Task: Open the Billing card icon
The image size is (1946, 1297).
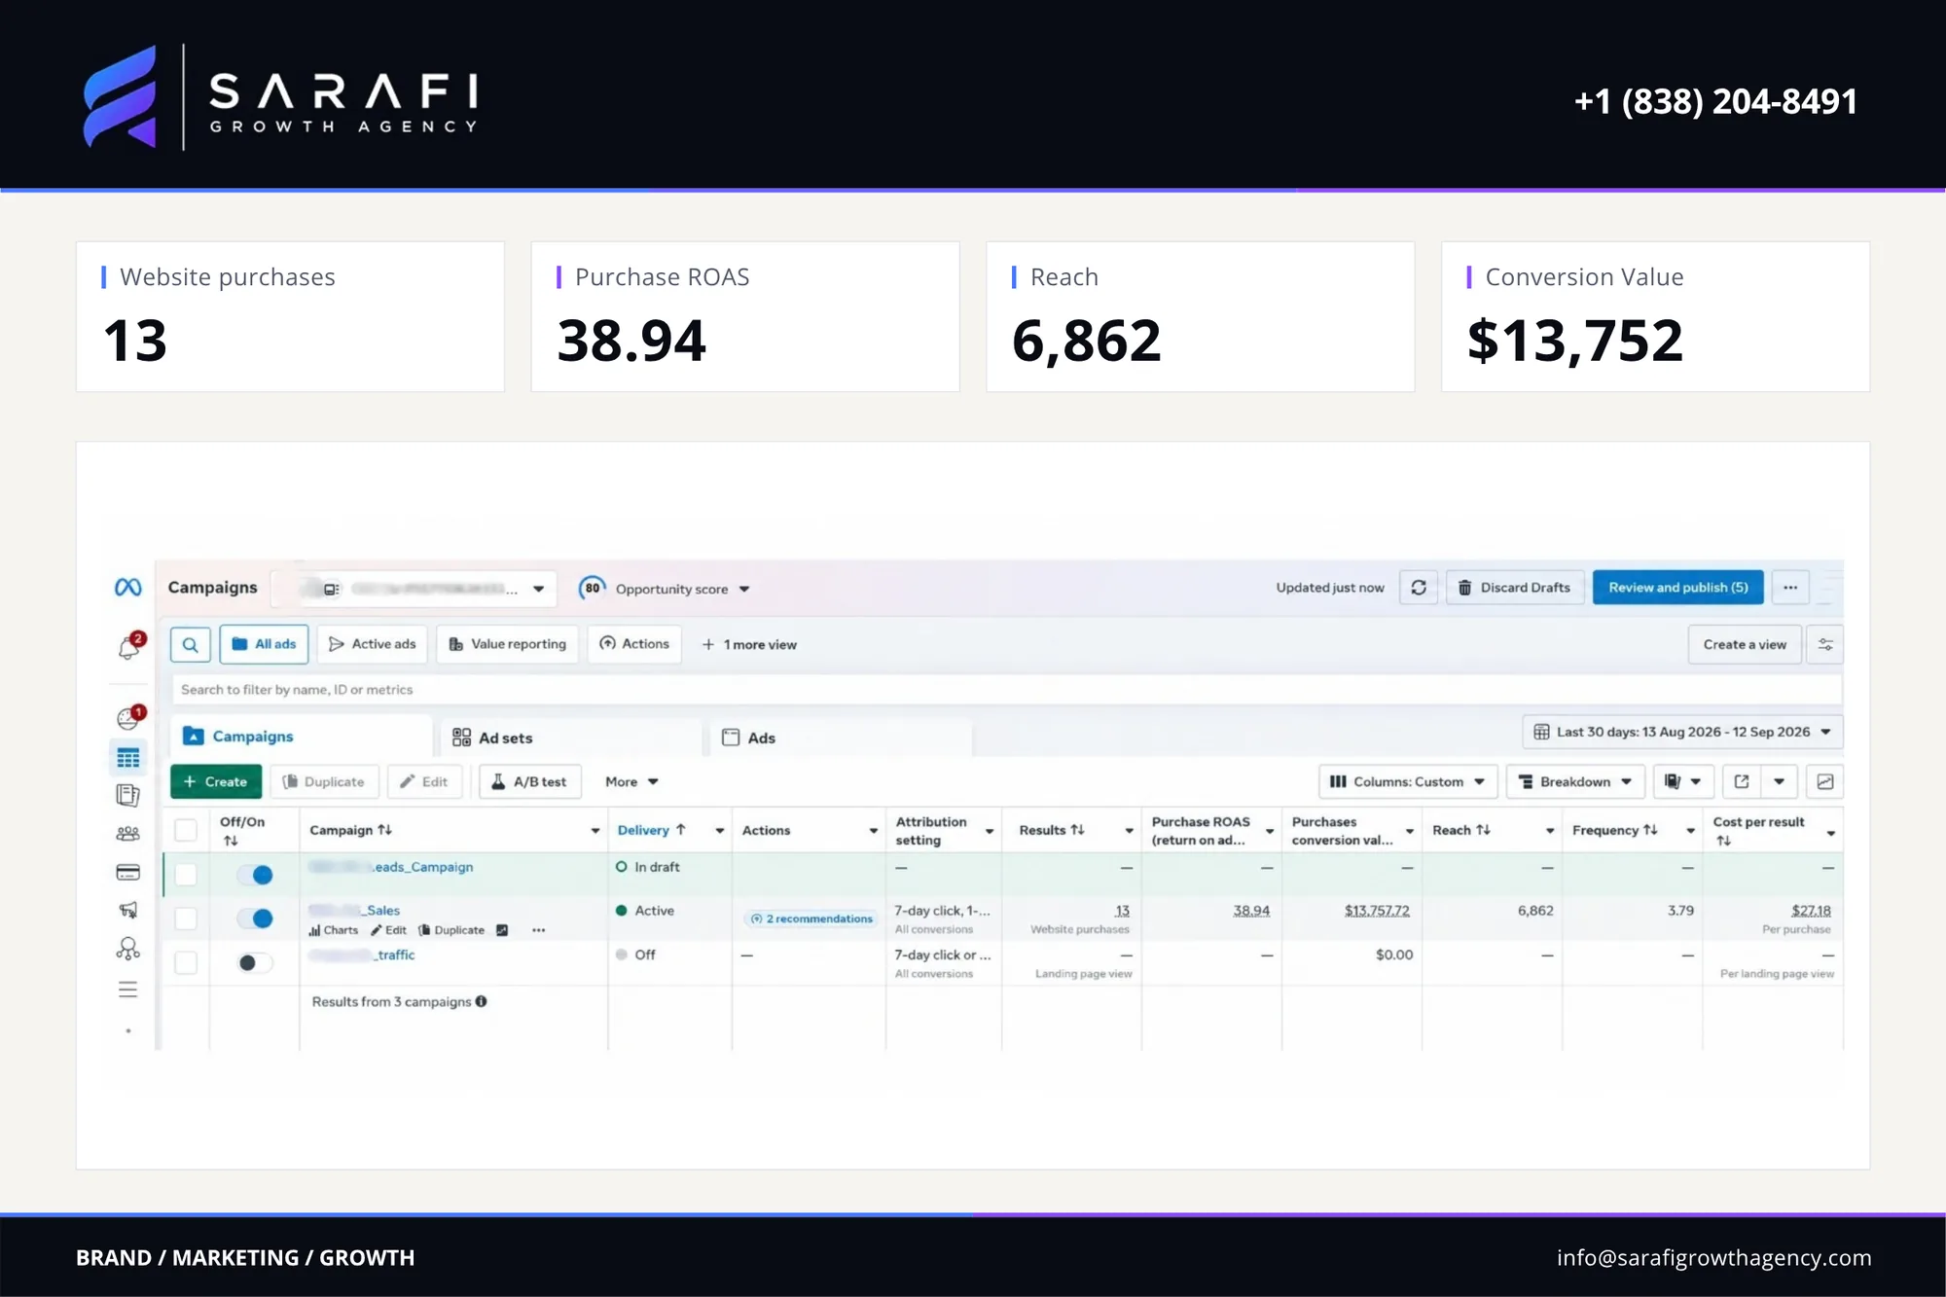Action: pyautogui.click(x=127, y=873)
